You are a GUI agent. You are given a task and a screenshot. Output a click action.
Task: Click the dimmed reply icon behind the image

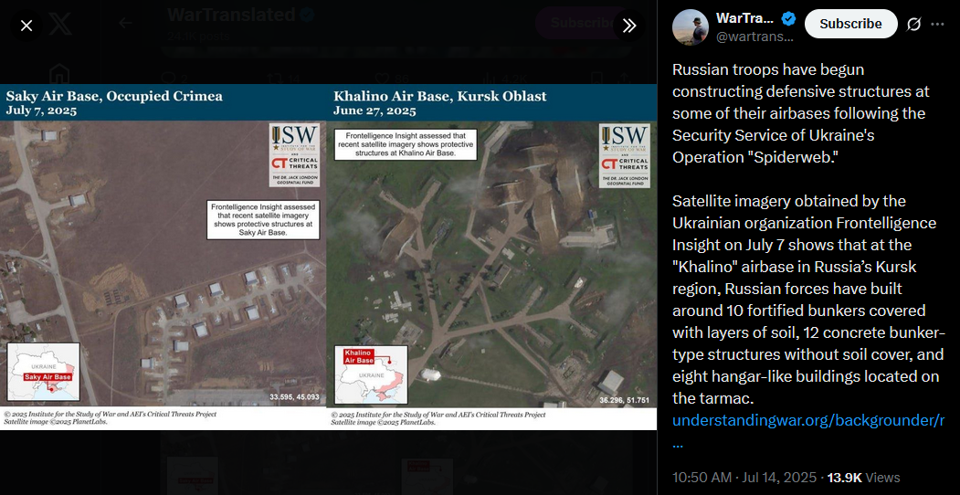tap(167, 79)
